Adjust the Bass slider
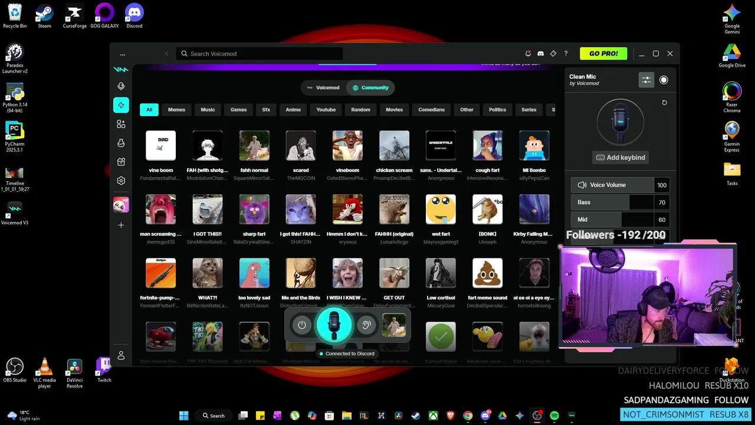The height and width of the screenshot is (425, 755). pyautogui.click(x=620, y=202)
